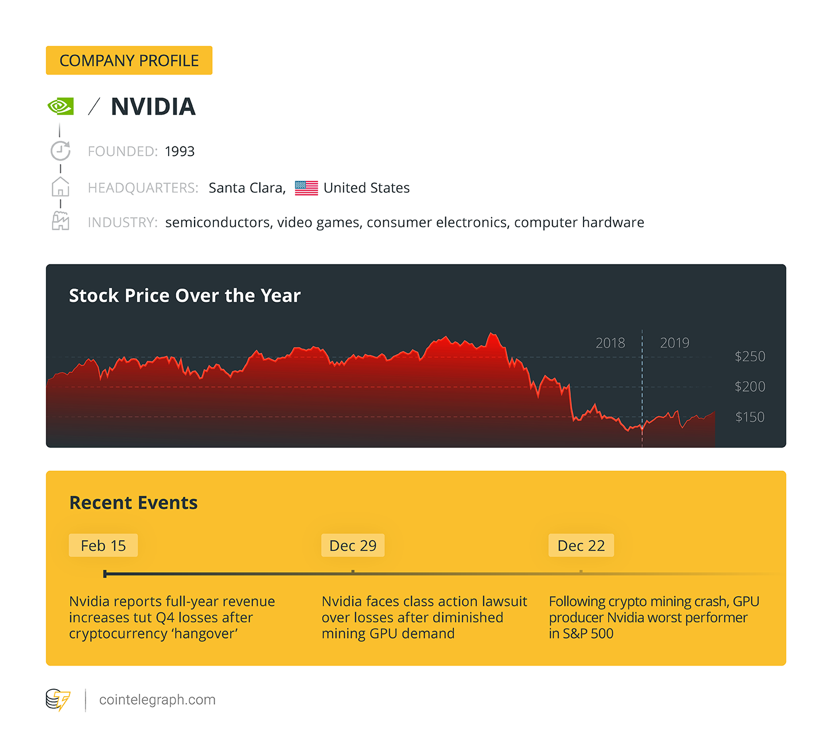Click the clock icon beside Founded
This screenshot has height=746, width=832.
(x=60, y=151)
